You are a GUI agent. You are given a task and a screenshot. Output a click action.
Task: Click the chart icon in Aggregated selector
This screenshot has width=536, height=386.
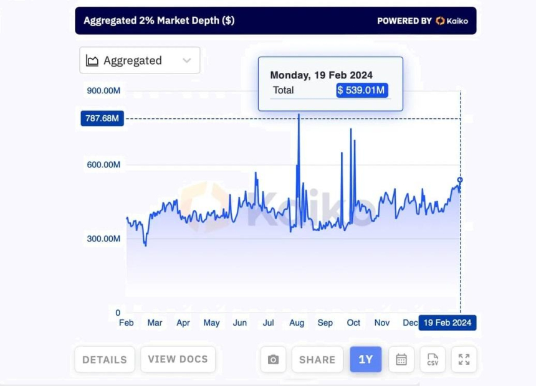click(92, 60)
